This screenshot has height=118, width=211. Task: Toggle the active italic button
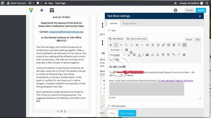[116, 45]
